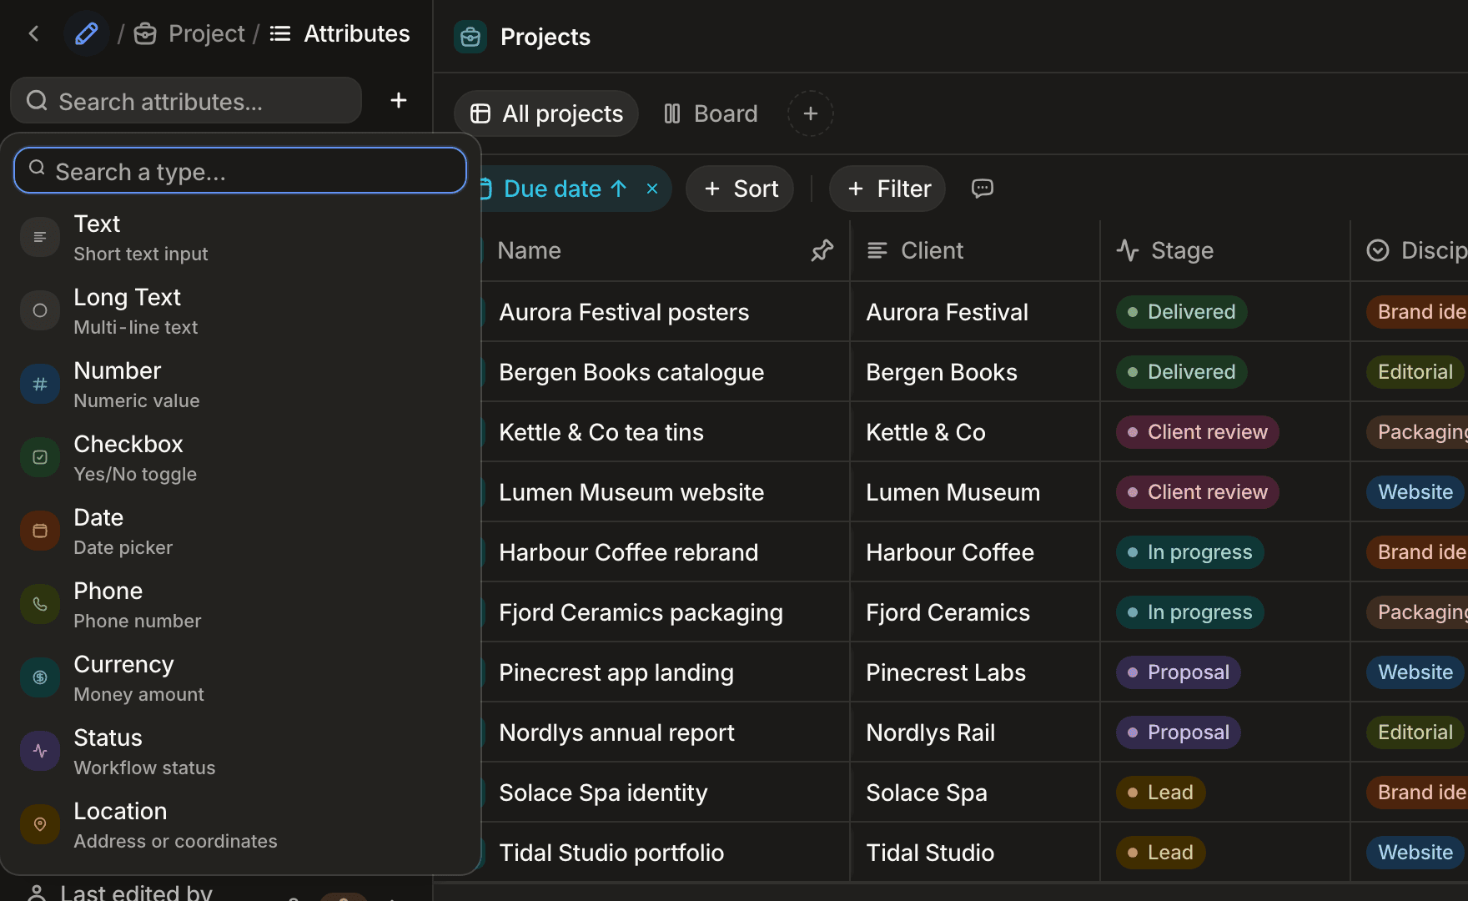The height and width of the screenshot is (901, 1468).
Task: Open the Lumen Museum website project
Action: point(631,492)
